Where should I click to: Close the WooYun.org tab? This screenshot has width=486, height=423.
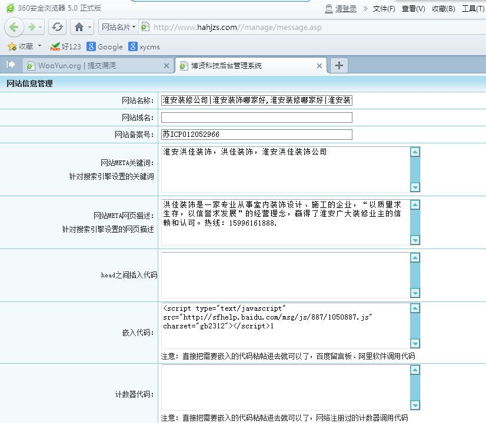(167, 66)
